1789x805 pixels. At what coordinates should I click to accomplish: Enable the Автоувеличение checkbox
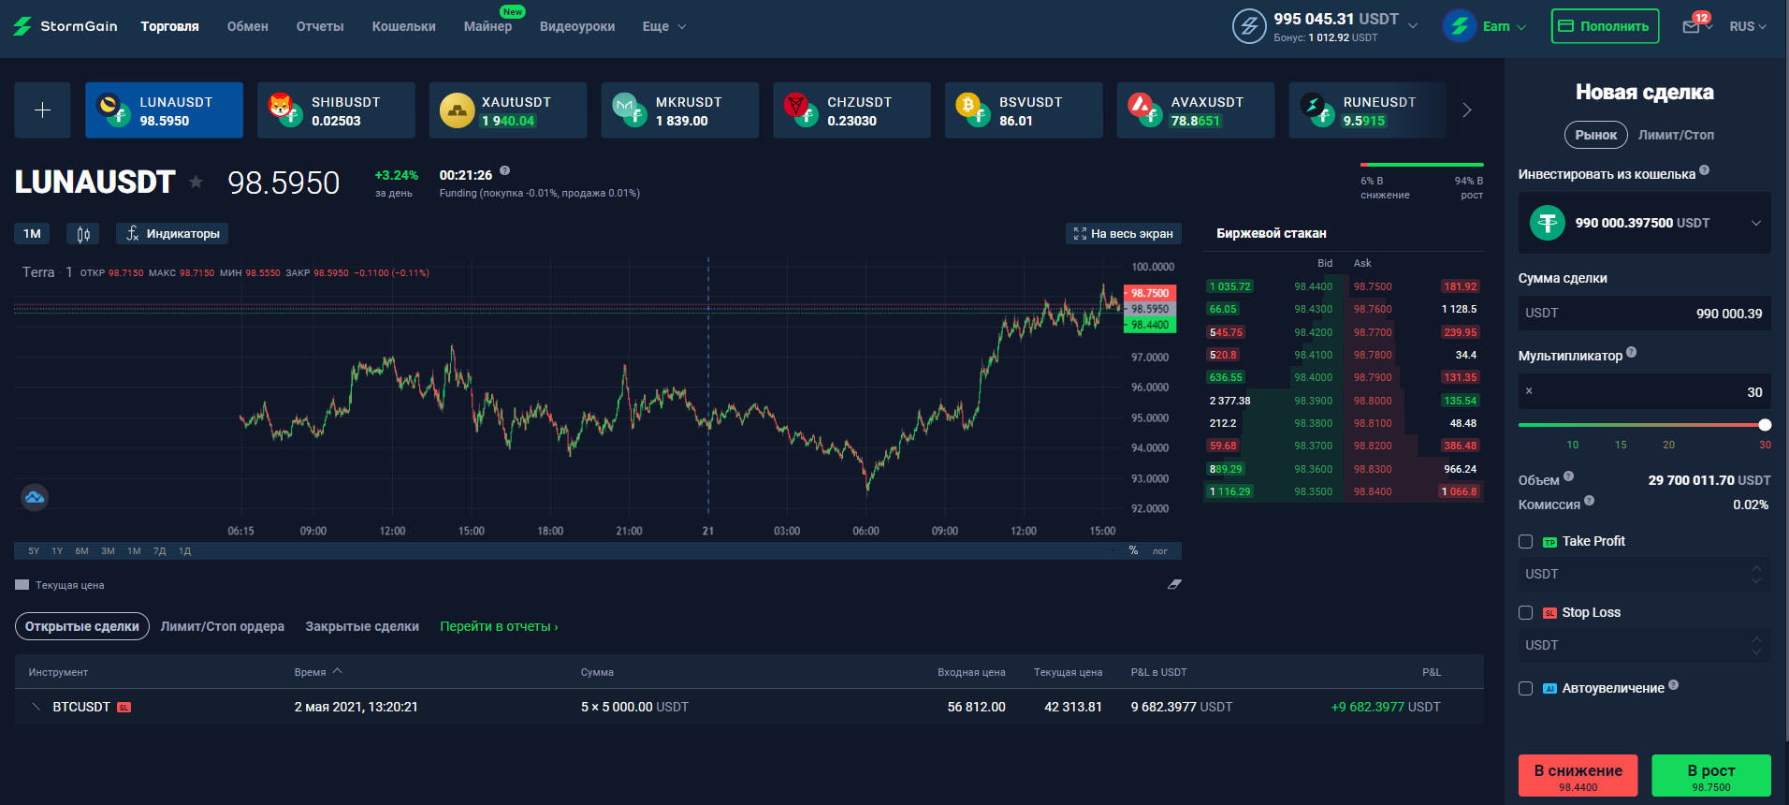1525,688
